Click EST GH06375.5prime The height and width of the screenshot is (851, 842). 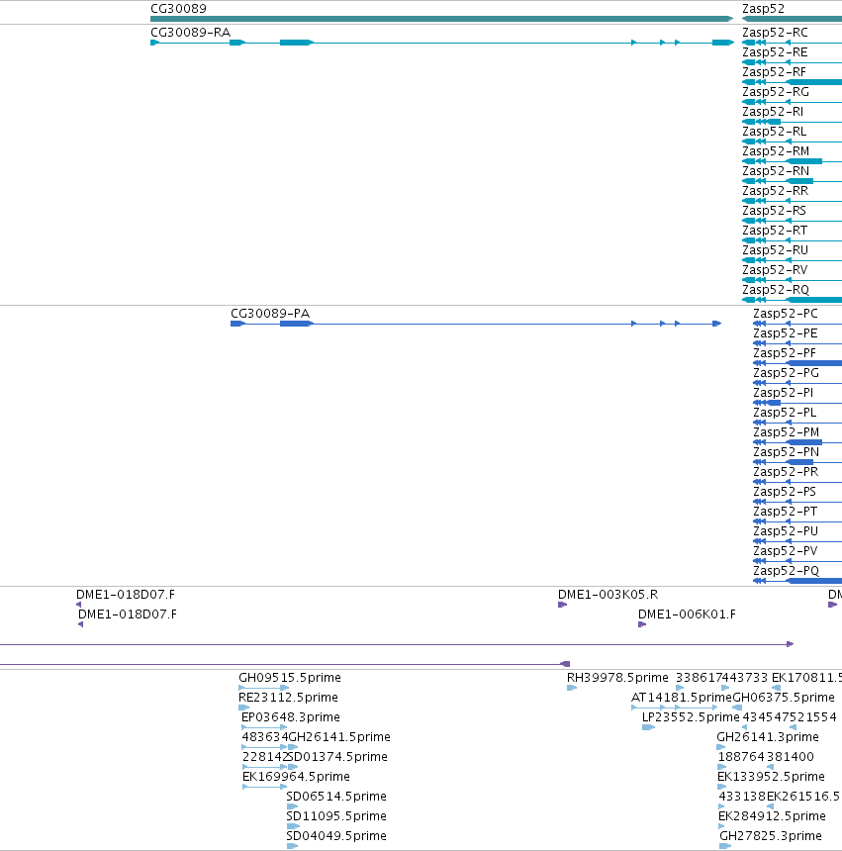click(x=784, y=698)
